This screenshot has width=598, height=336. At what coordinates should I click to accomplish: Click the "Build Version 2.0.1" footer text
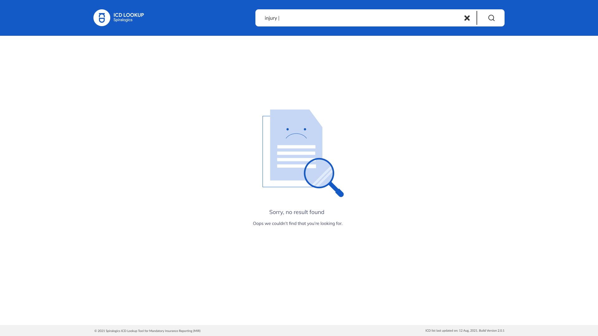(x=491, y=330)
